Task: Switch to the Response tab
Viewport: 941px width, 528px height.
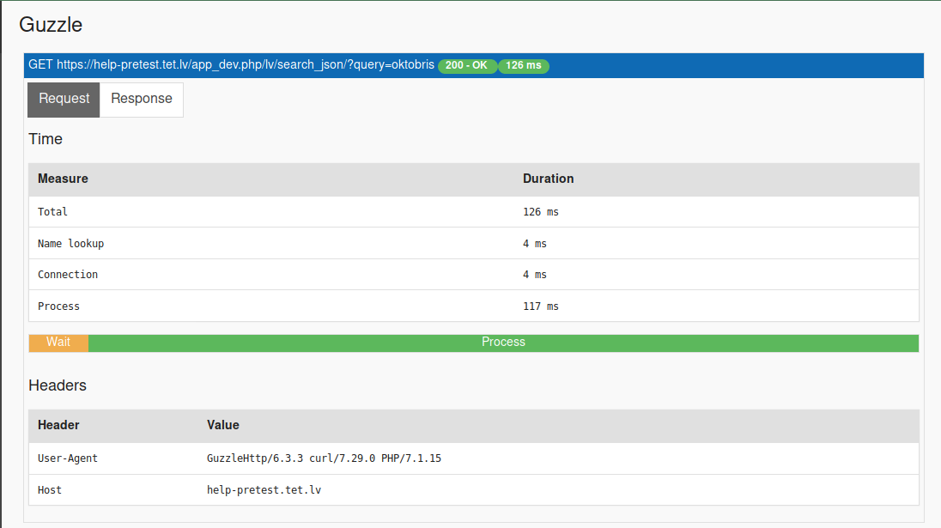Action: point(141,99)
